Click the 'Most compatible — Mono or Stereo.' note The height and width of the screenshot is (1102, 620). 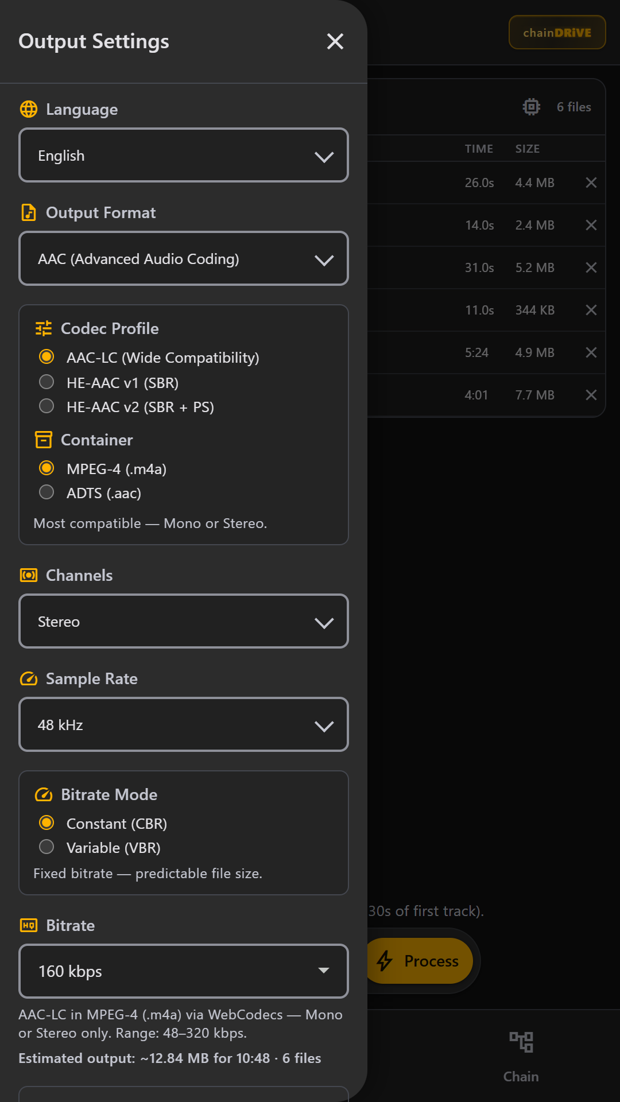point(150,523)
